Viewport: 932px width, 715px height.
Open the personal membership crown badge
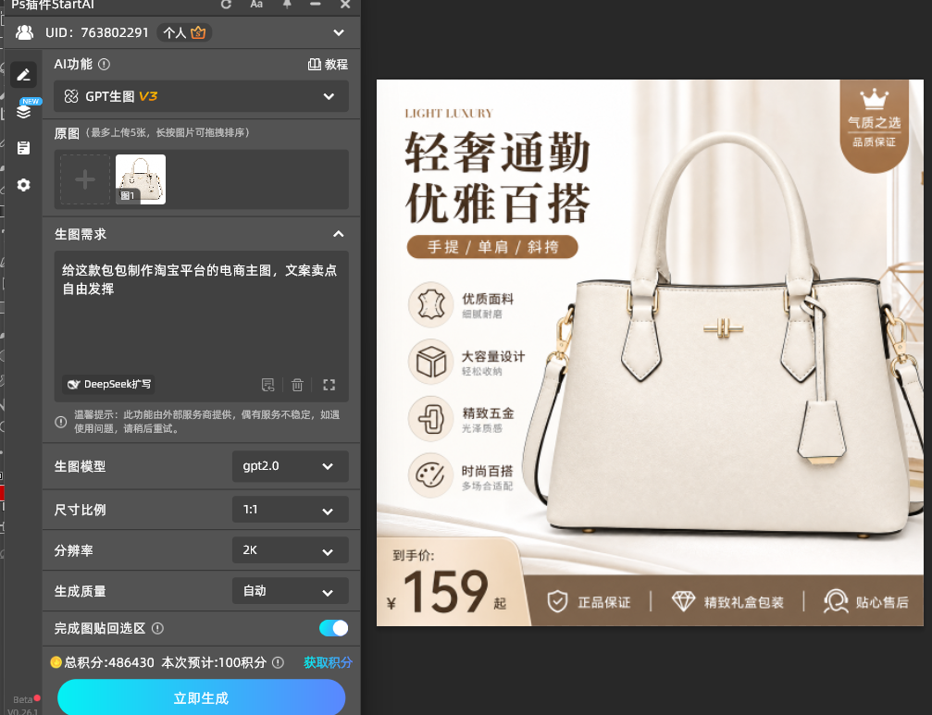coord(184,32)
